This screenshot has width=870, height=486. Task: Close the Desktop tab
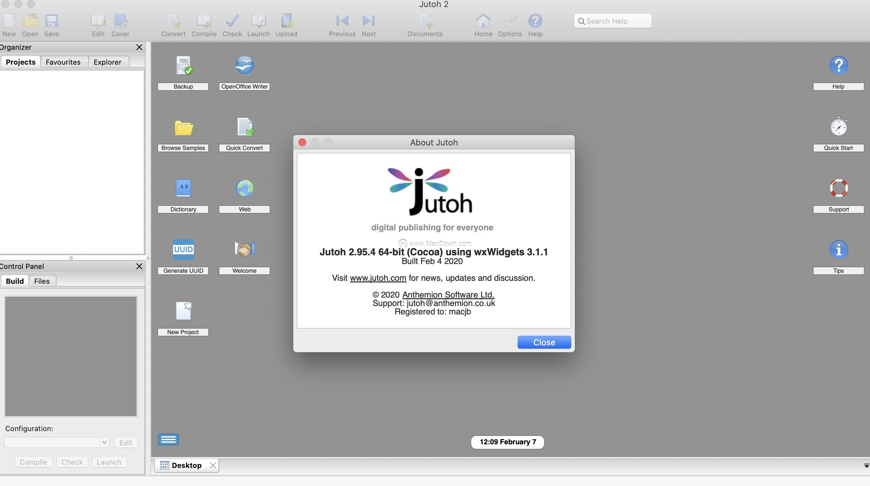(213, 465)
